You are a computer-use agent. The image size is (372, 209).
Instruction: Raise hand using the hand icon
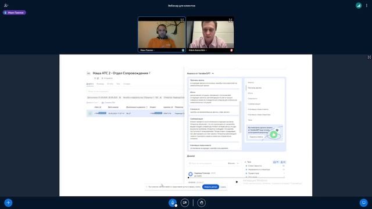pyautogui.click(x=202, y=203)
